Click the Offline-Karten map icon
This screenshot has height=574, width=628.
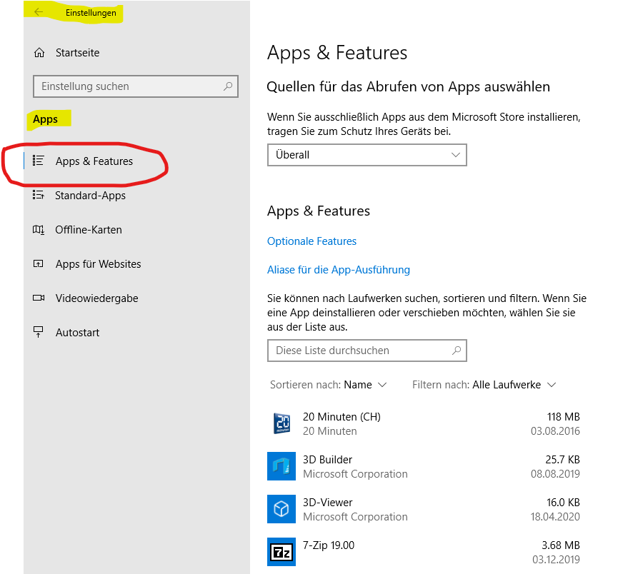(39, 229)
